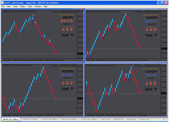Click the expert advisor smiley on GBPJPY chart
The height and width of the screenshot is (122, 169).
[x=75, y=12]
